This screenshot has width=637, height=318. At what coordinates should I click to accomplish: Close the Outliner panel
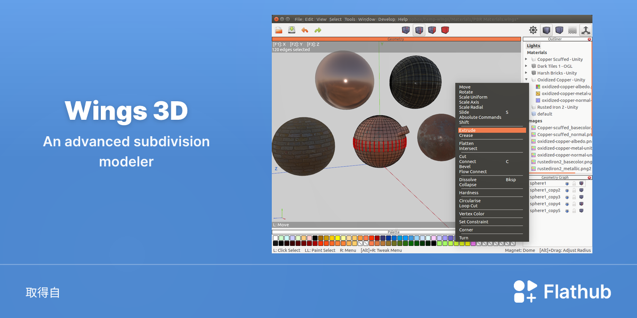pyautogui.click(x=589, y=39)
